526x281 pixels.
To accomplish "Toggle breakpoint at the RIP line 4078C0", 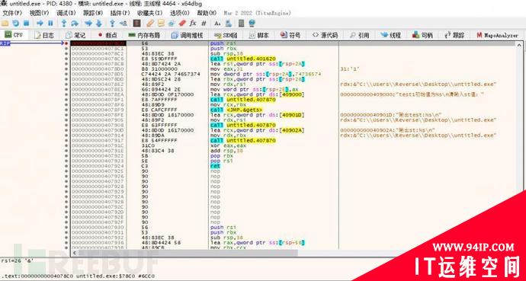I will point(67,43).
